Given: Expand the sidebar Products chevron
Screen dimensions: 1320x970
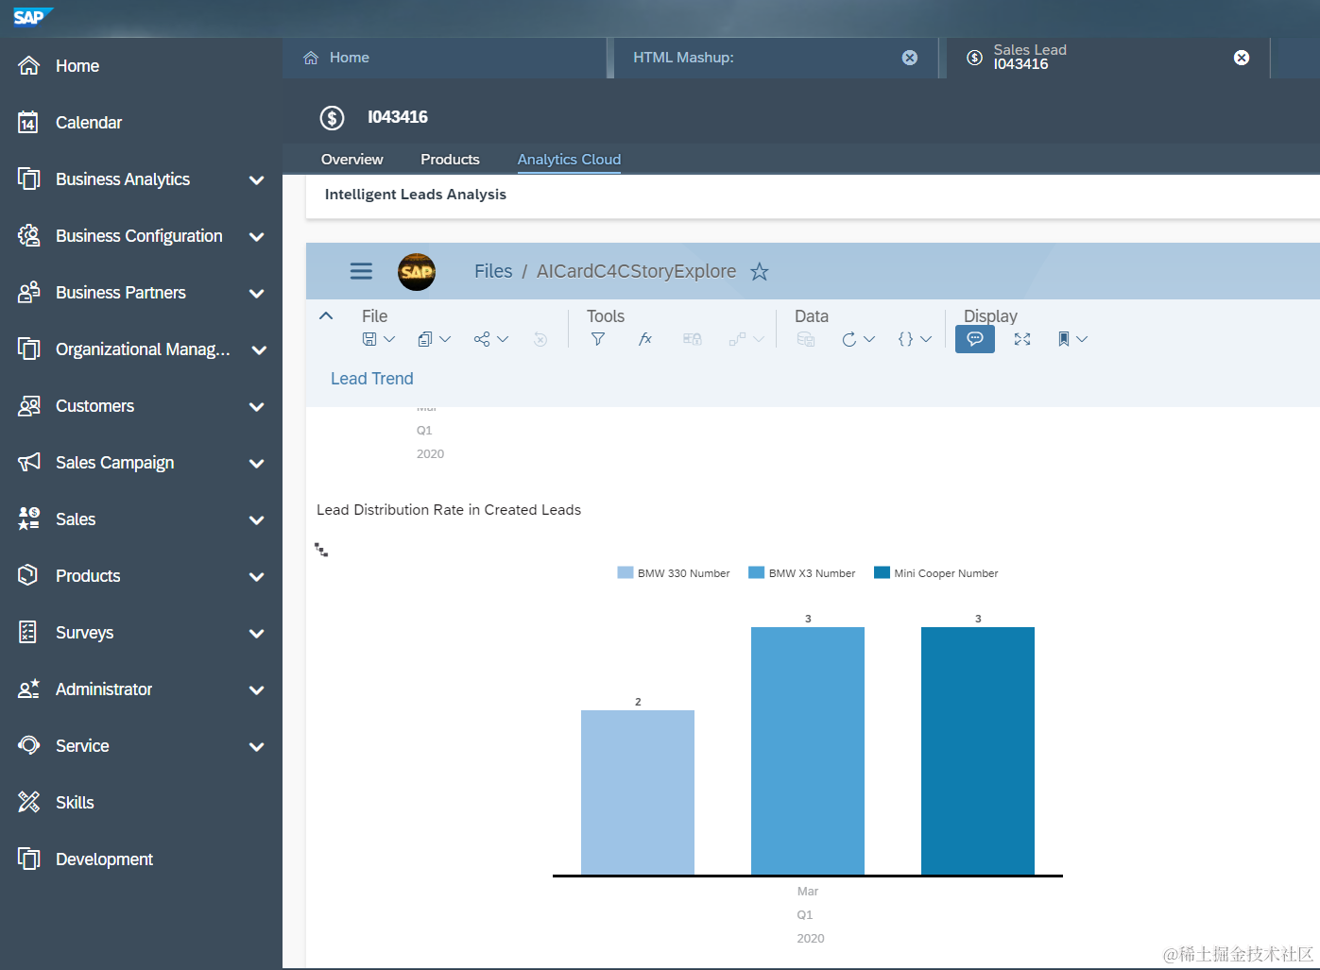Looking at the screenshot, I should (x=256, y=576).
